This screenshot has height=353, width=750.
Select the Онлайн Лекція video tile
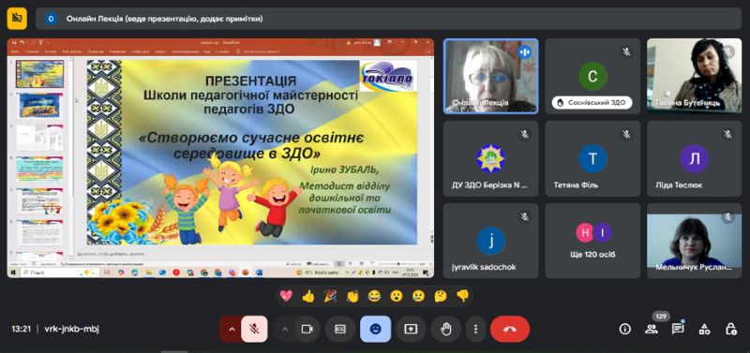coord(491,76)
